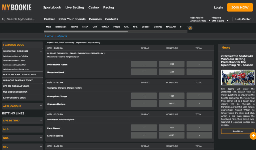256x150 pixels.
Task: Click the floating orange plus button
Action: (253, 136)
